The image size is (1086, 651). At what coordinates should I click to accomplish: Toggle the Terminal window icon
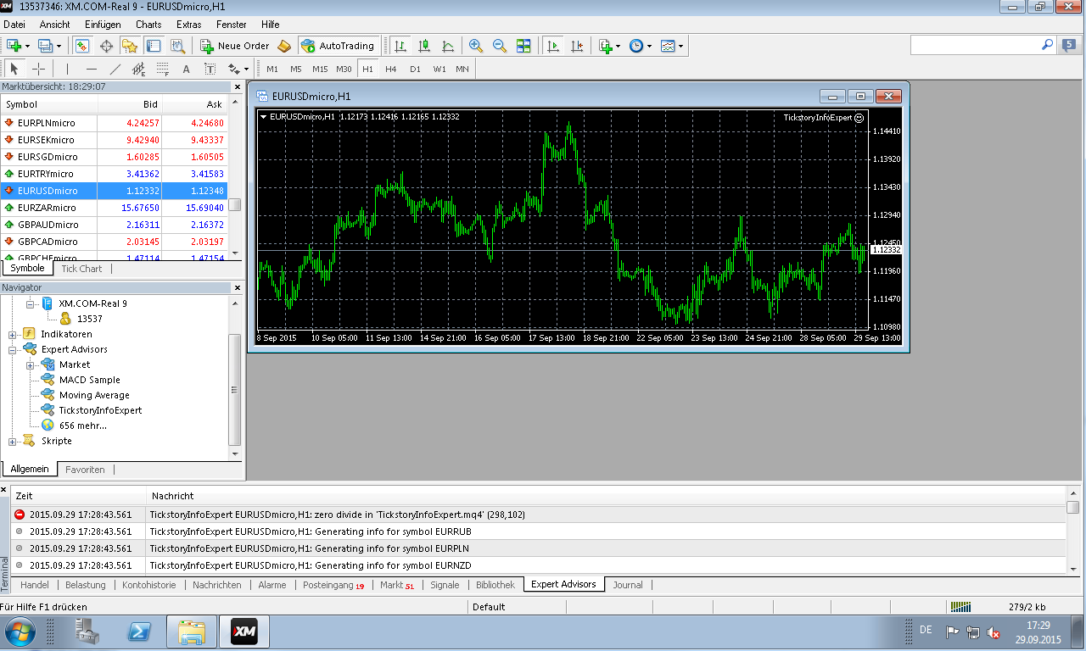pyautogui.click(x=154, y=46)
